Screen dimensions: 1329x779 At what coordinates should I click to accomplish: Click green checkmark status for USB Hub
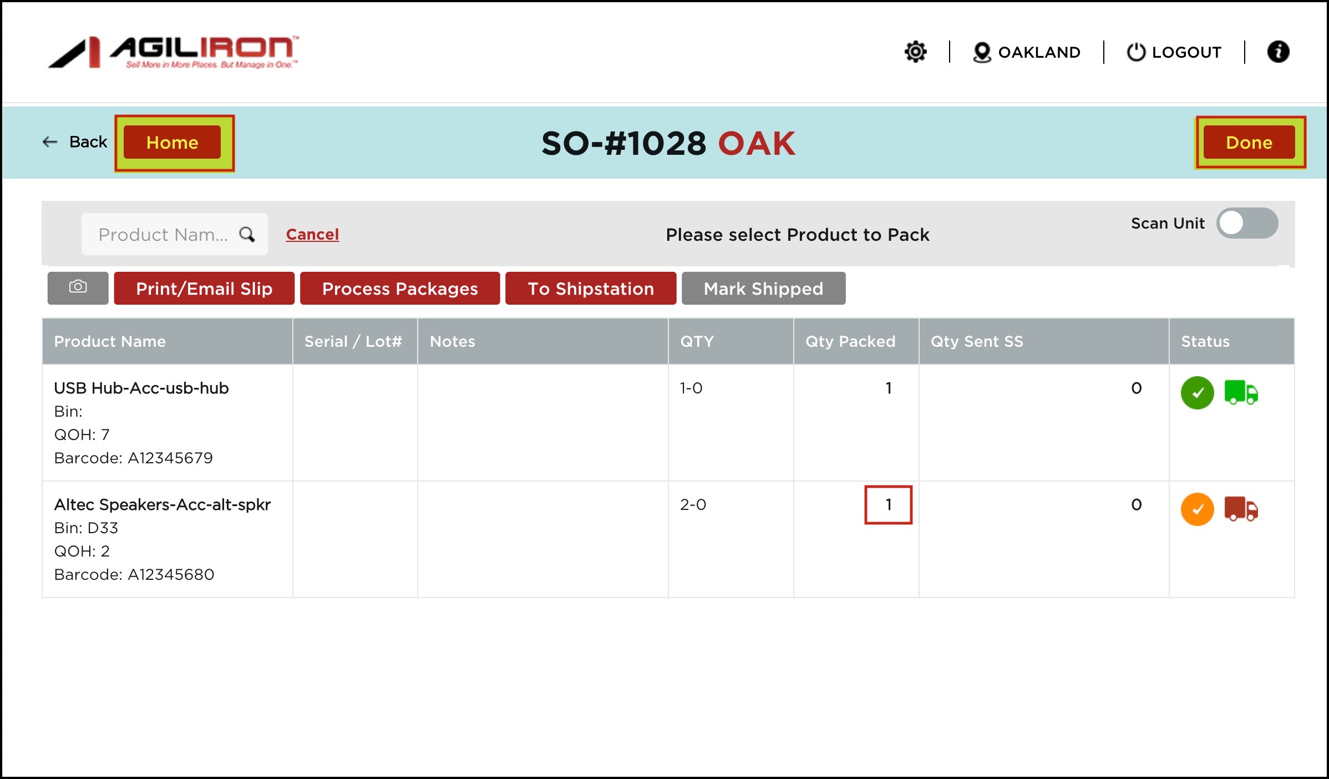[1197, 393]
